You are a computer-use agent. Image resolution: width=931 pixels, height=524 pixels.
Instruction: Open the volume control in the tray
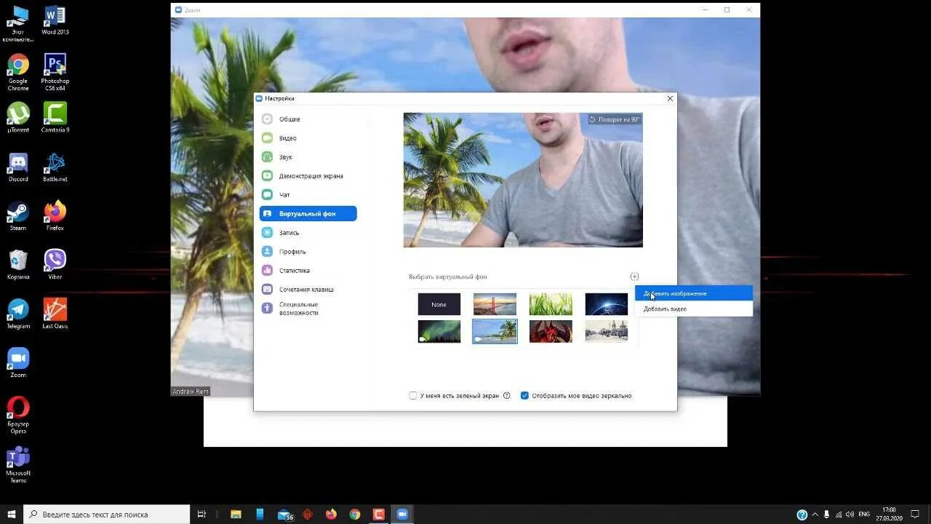(x=850, y=515)
